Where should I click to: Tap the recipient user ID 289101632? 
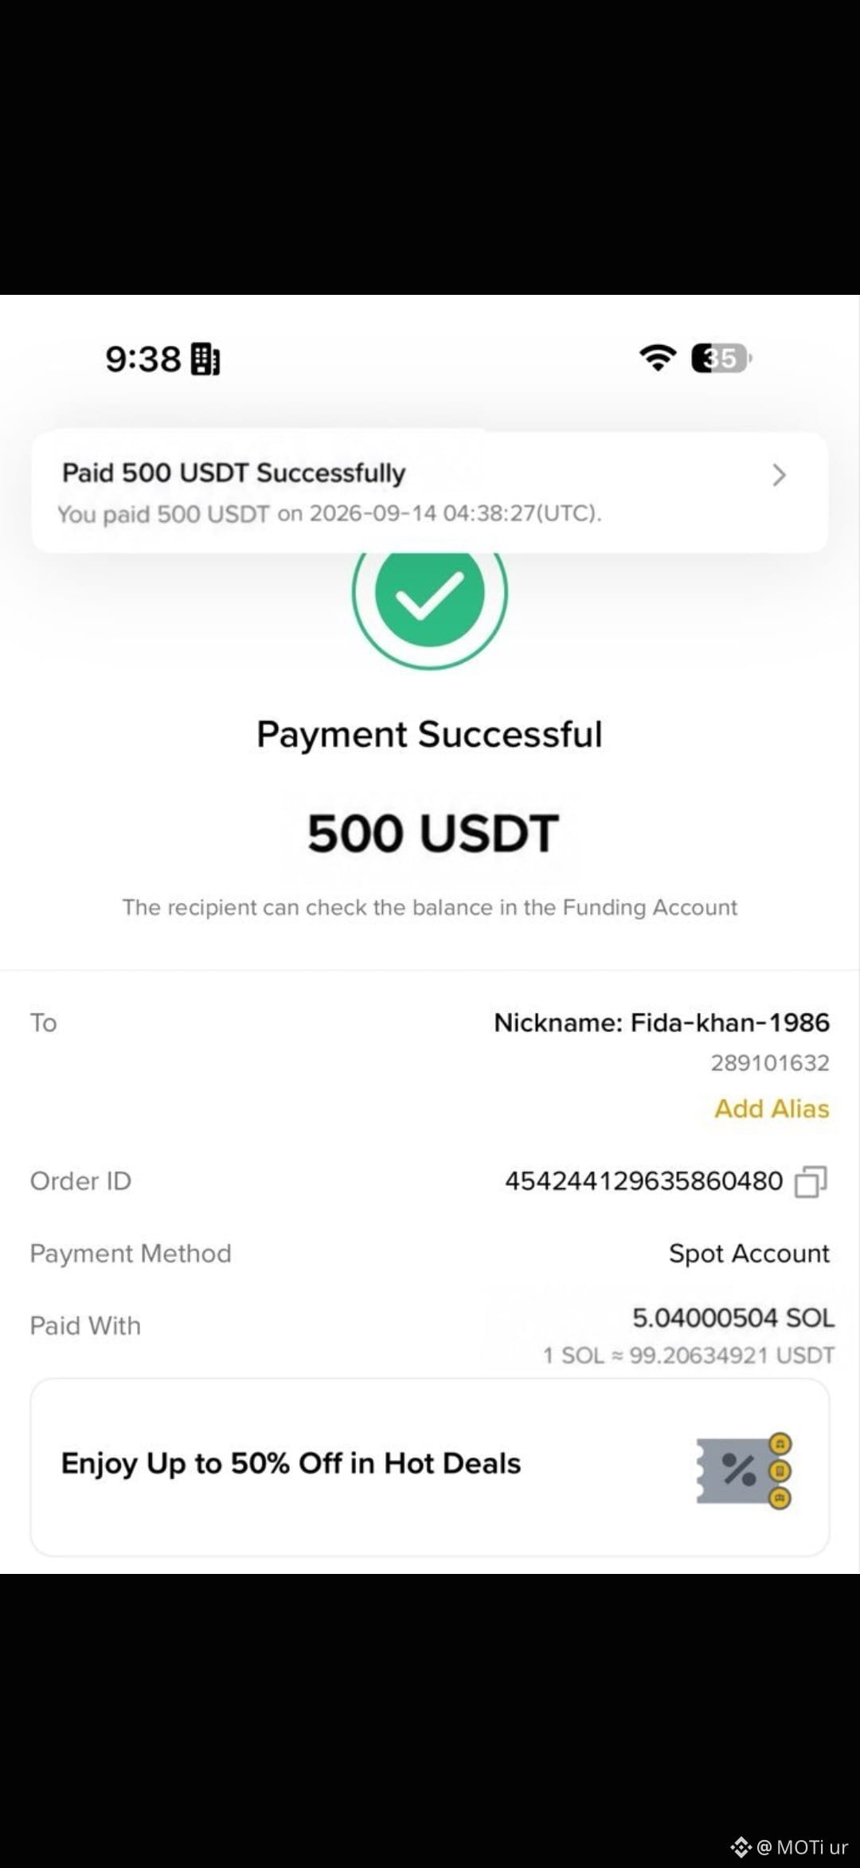pyautogui.click(x=770, y=1063)
